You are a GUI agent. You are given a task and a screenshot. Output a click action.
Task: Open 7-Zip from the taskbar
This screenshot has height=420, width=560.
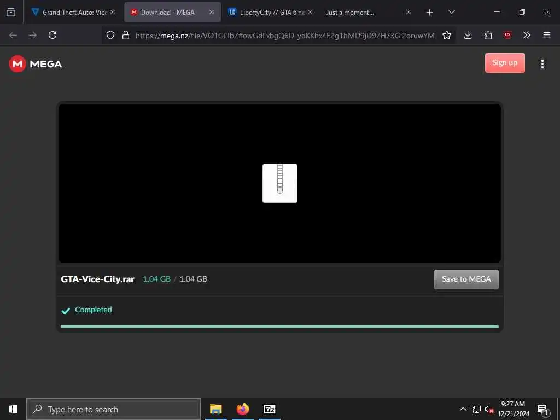click(x=269, y=409)
